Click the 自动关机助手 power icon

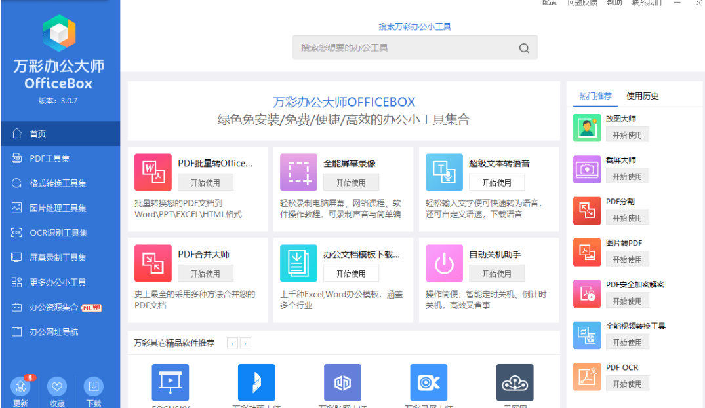(444, 263)
